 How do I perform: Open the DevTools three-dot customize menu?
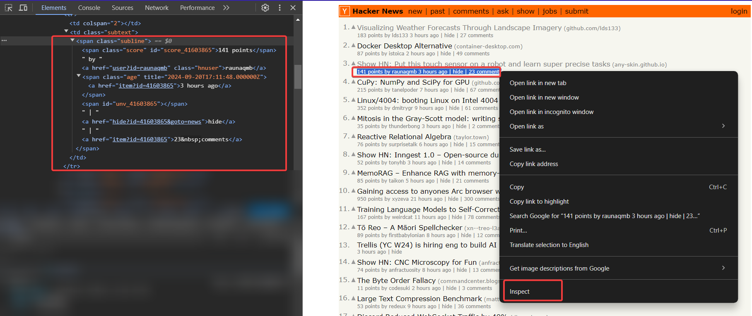tap(280, 8)
